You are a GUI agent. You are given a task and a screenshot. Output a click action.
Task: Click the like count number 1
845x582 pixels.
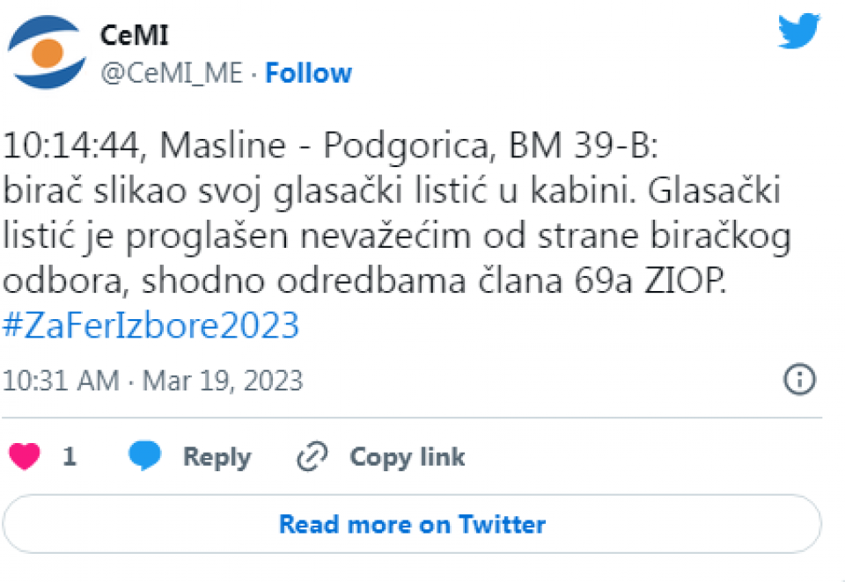(70, 457)
